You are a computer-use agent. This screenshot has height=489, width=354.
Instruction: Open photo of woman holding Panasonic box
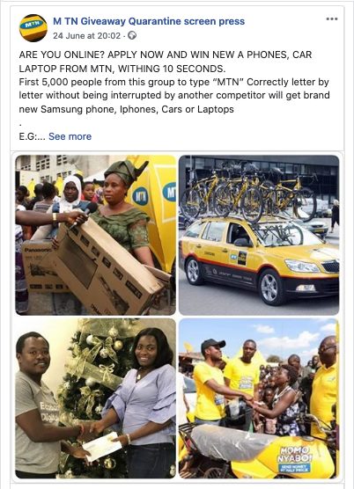[95, 235]
